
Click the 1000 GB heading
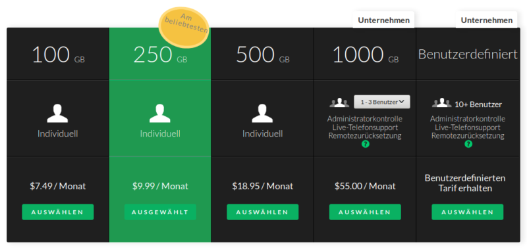pyautogui.click(x=366, y=55)
